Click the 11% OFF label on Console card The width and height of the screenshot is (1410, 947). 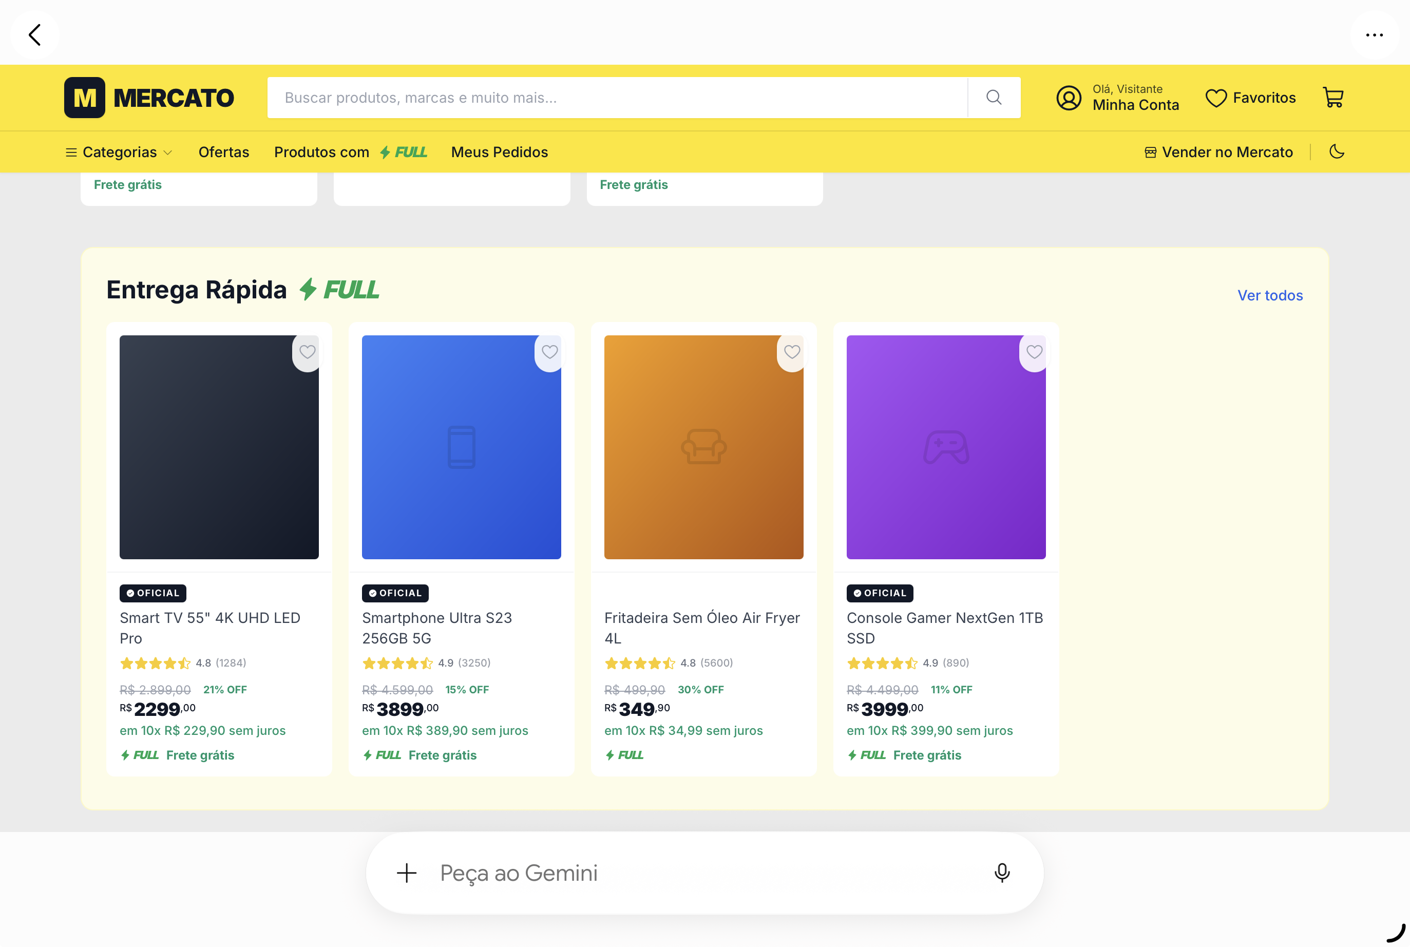pos(951,690)
